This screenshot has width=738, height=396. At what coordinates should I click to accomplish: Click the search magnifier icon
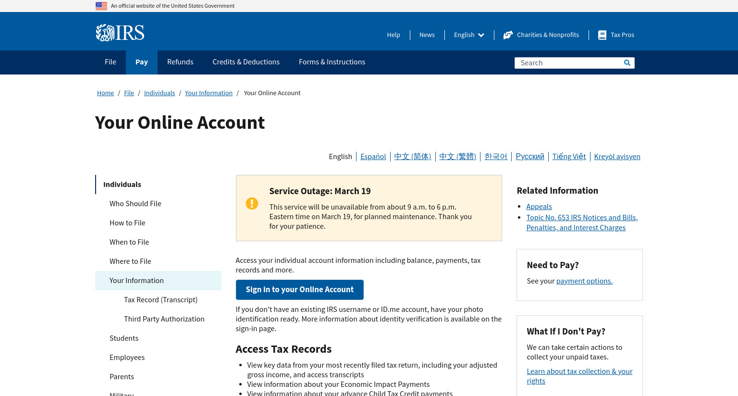tap(627, 63)
